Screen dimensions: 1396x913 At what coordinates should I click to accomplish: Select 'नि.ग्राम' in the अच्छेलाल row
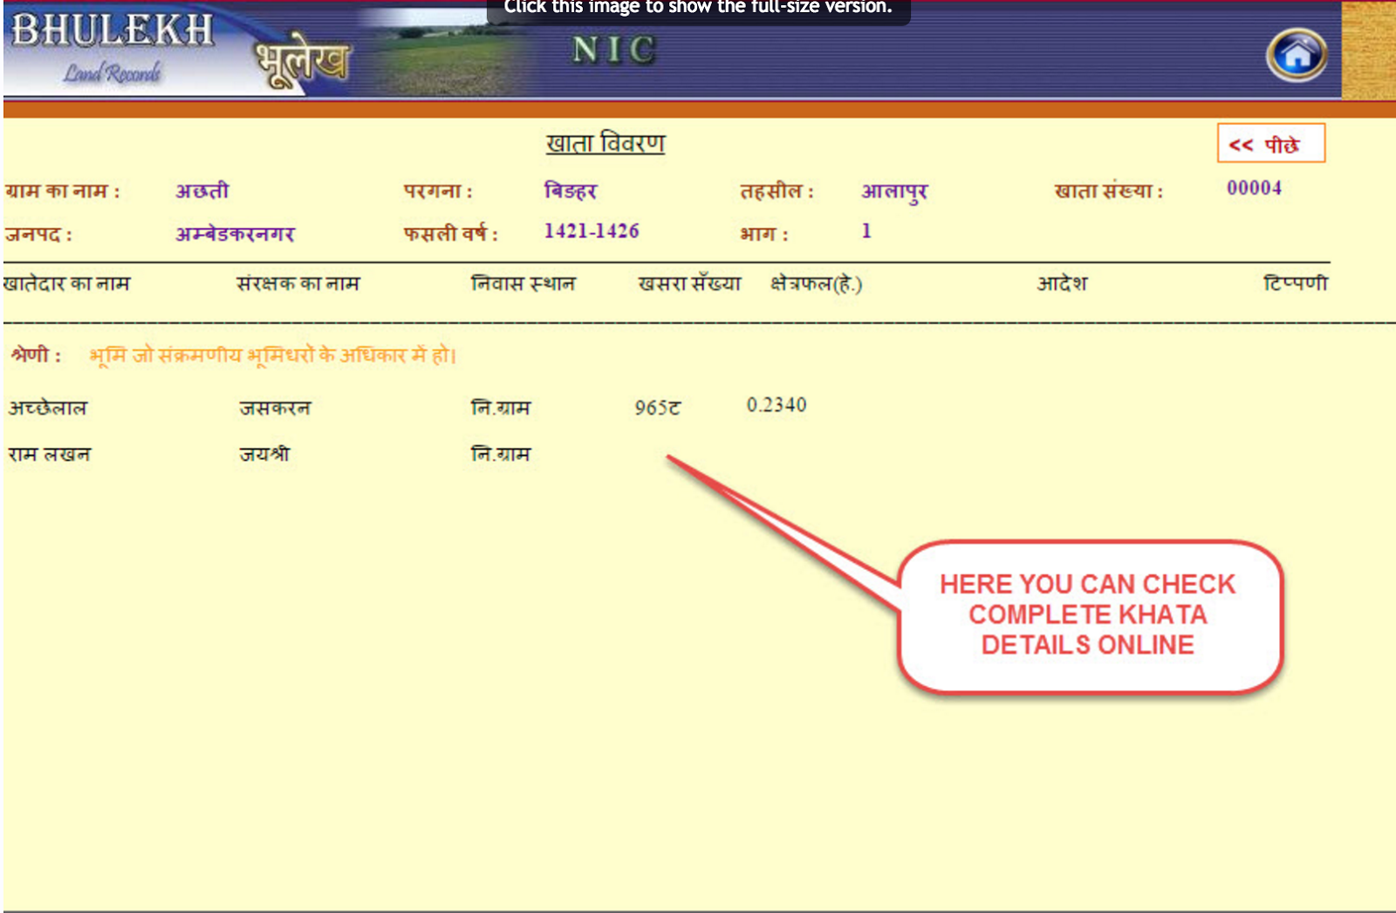point(501,408)
